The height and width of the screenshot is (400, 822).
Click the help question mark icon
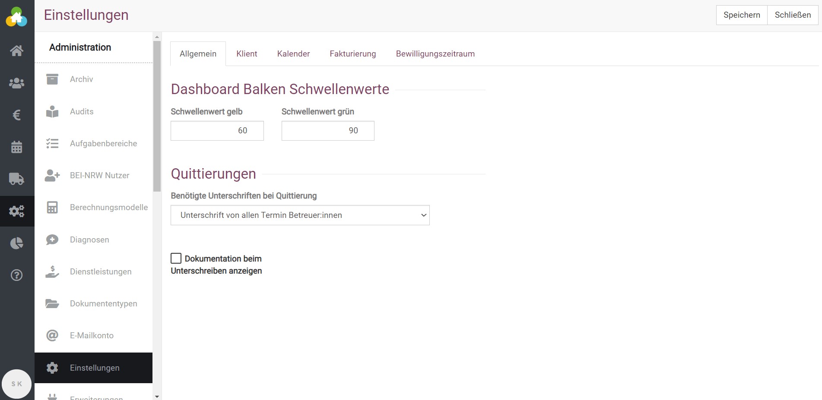[x=17, y=275]
